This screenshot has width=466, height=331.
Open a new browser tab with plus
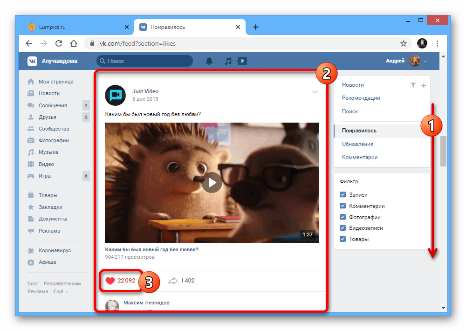click(x=255, y=27)
